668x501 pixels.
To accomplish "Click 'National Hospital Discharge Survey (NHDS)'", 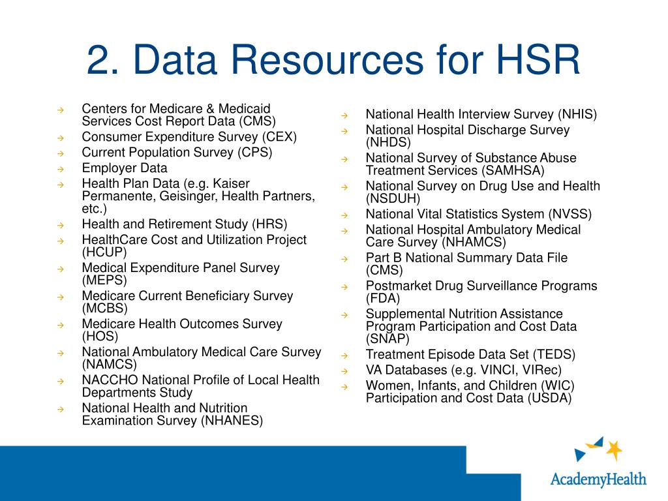I will [x=468, y=136].
